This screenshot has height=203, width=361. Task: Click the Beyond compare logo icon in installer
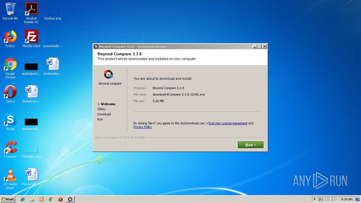108,74
